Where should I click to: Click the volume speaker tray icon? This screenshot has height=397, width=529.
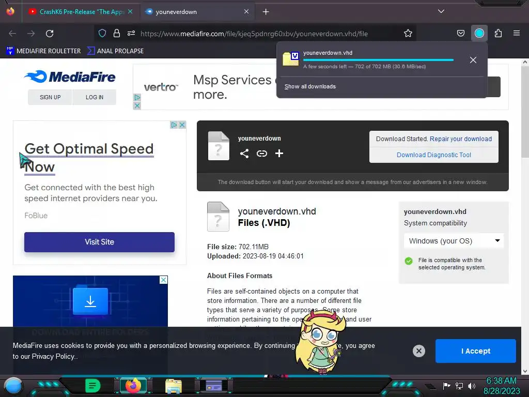(x=472, y=386)
